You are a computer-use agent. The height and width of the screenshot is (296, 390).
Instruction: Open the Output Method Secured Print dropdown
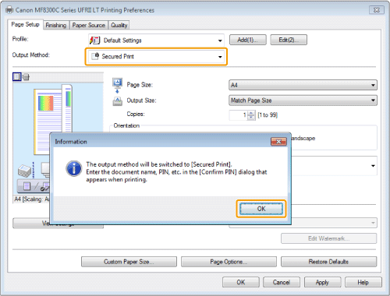click(156, 56)
